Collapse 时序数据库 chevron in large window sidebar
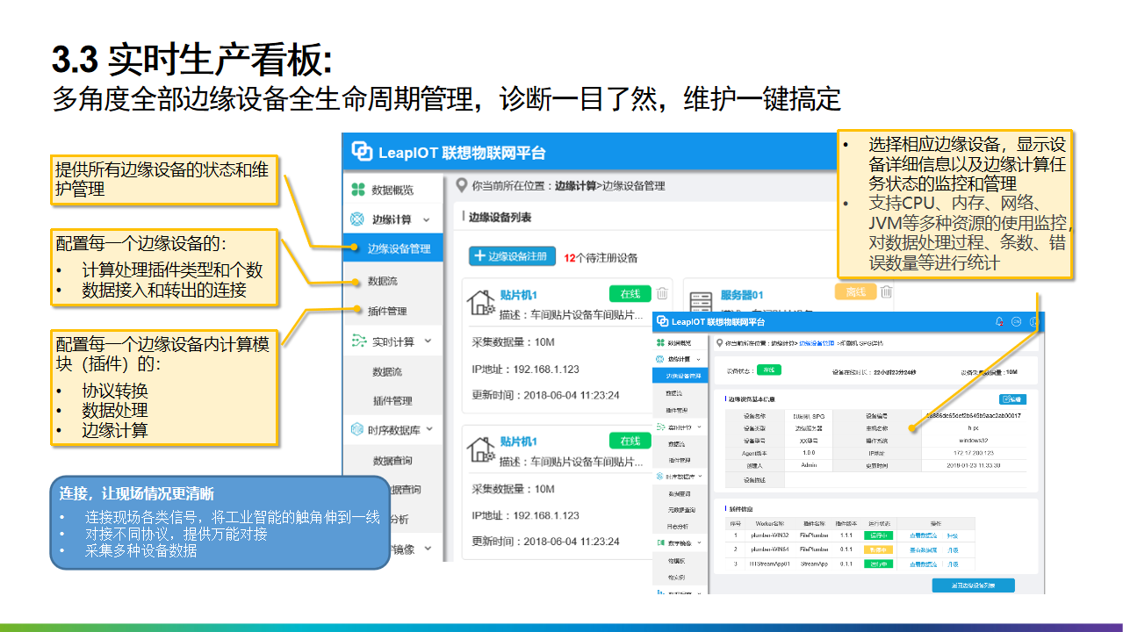The width and height of the screenshot is (1123, 632). click(428, 429)
